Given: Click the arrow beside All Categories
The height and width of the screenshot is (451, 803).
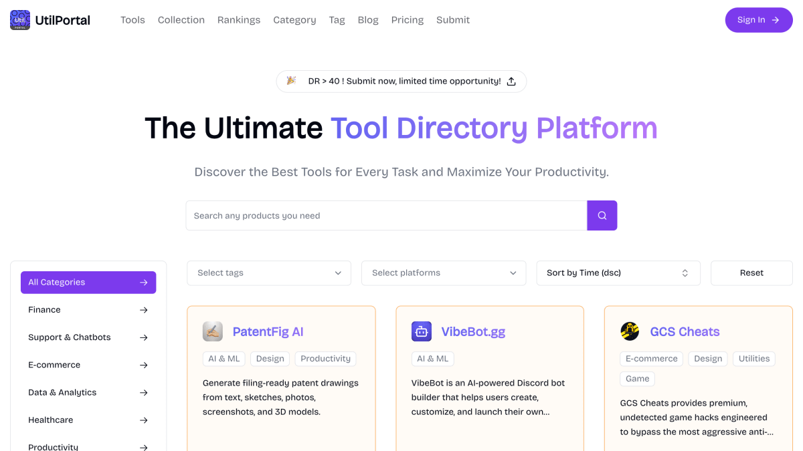Looking at the screenshot, I should [144, 283].
